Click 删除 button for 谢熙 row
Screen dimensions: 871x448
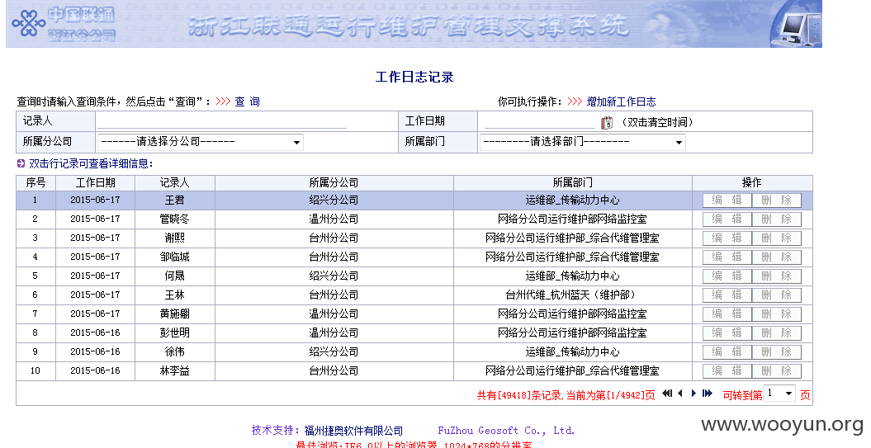[777, 238]
